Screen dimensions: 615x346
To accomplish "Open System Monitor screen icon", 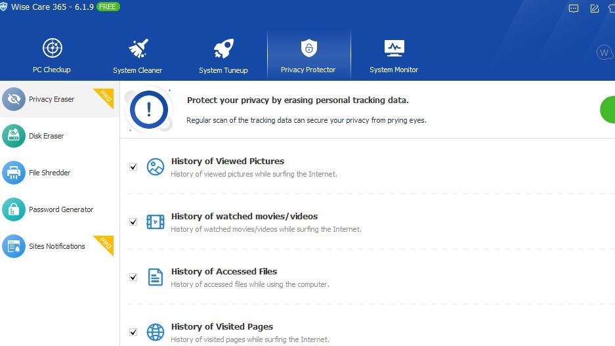I will (394, 48).
